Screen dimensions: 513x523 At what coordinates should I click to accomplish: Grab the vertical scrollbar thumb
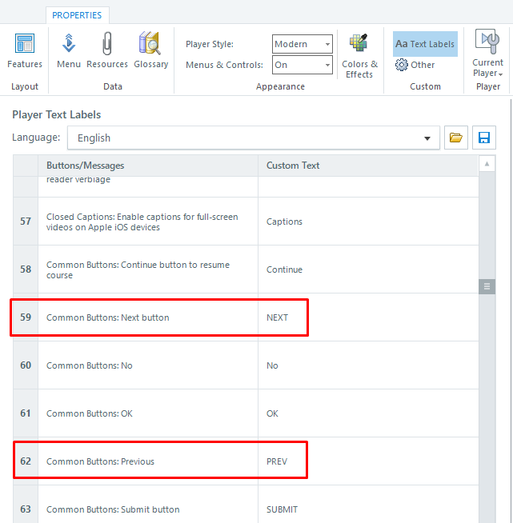487,286
